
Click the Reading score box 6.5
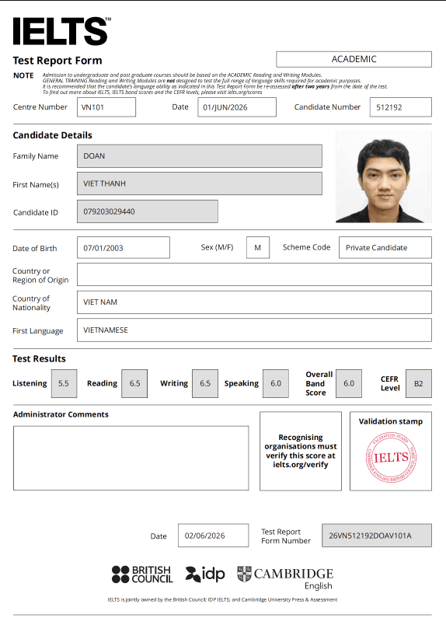[x=134, y=384]
